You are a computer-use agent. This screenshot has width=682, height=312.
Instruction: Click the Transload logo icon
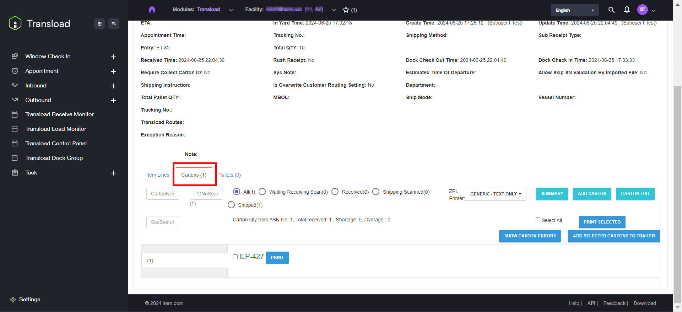(15, 23)
